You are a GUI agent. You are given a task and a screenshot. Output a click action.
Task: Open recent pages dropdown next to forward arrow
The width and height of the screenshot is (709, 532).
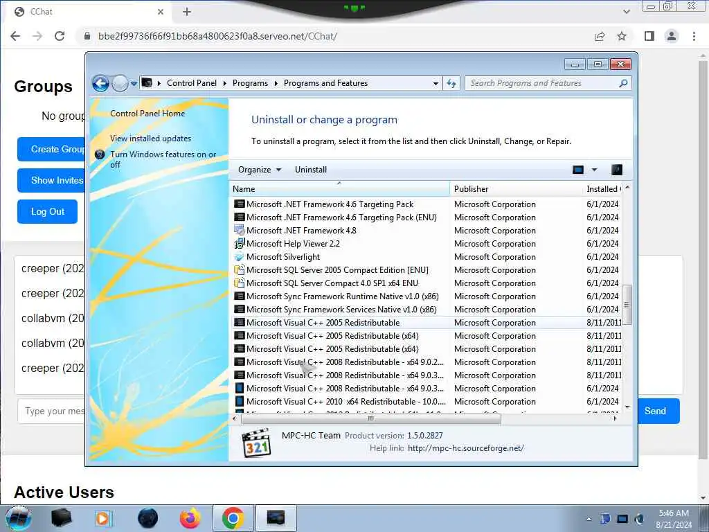[134, 84]
